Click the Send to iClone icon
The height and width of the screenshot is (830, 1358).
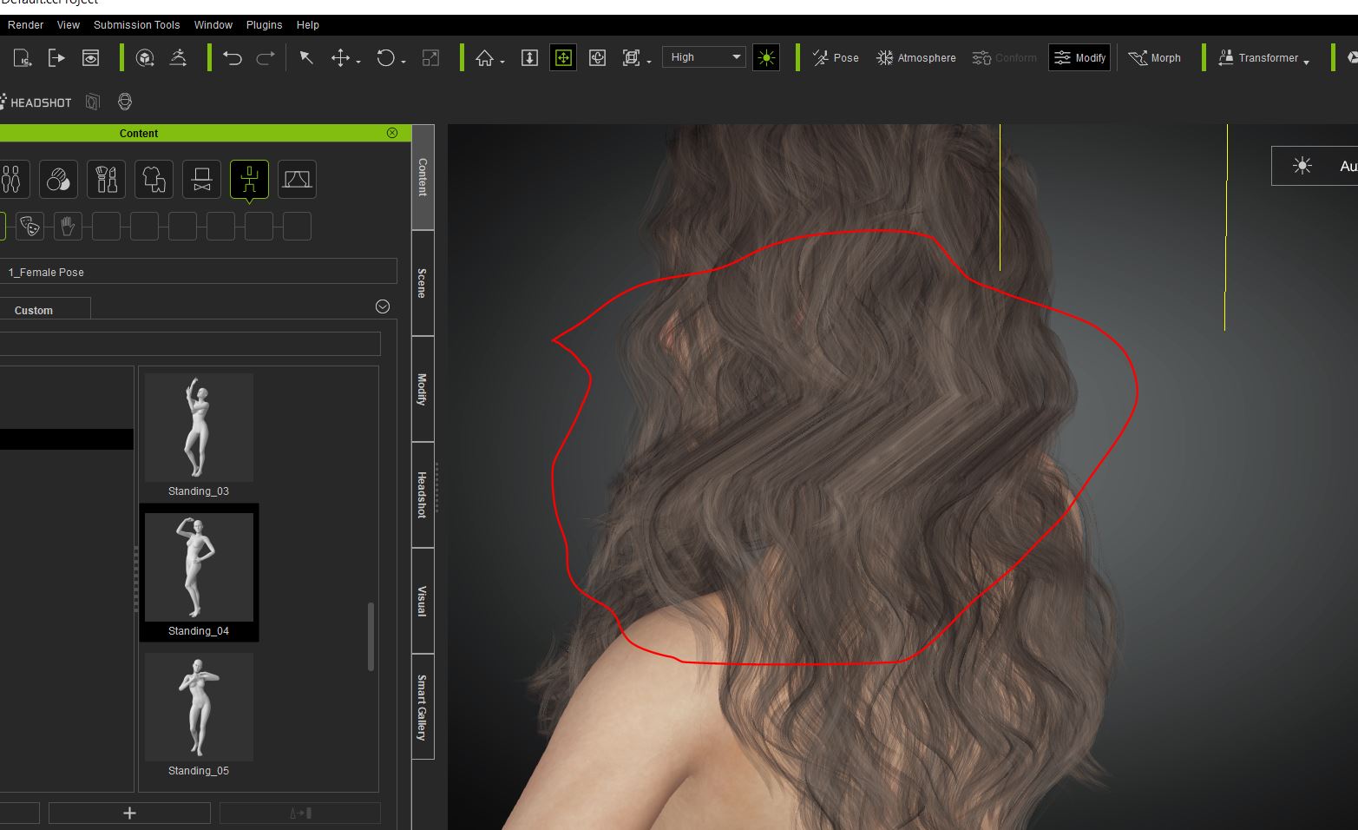pyautogui.click(x=22, y=58)
